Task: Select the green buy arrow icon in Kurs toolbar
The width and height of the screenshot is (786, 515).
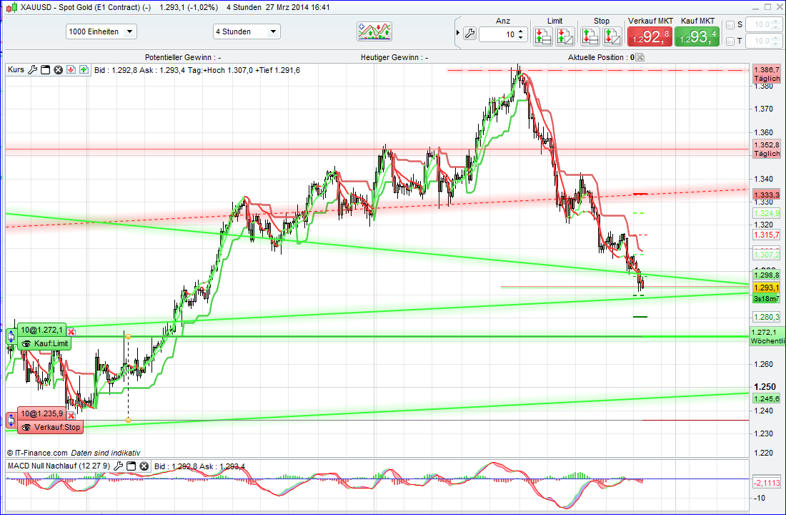Action: pyautogui.click(x=84, y=69)
